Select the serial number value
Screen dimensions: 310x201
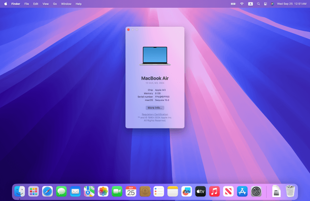tap(162, 97)
